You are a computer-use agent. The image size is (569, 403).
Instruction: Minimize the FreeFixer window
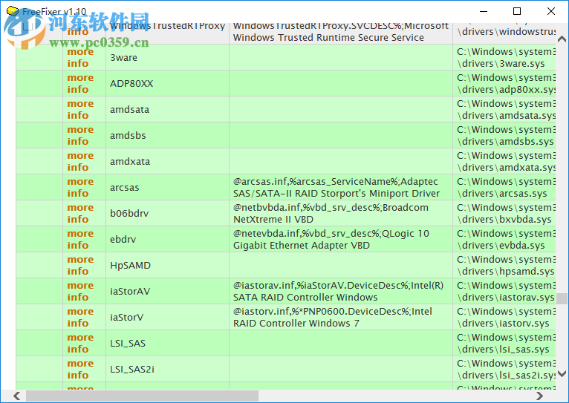pos(484,11)
